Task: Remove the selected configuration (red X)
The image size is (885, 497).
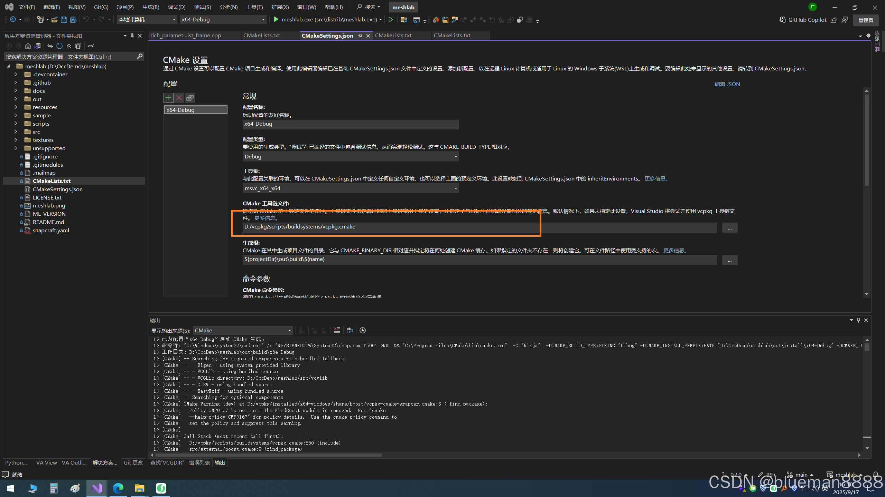Action: [x=179, y=98]
